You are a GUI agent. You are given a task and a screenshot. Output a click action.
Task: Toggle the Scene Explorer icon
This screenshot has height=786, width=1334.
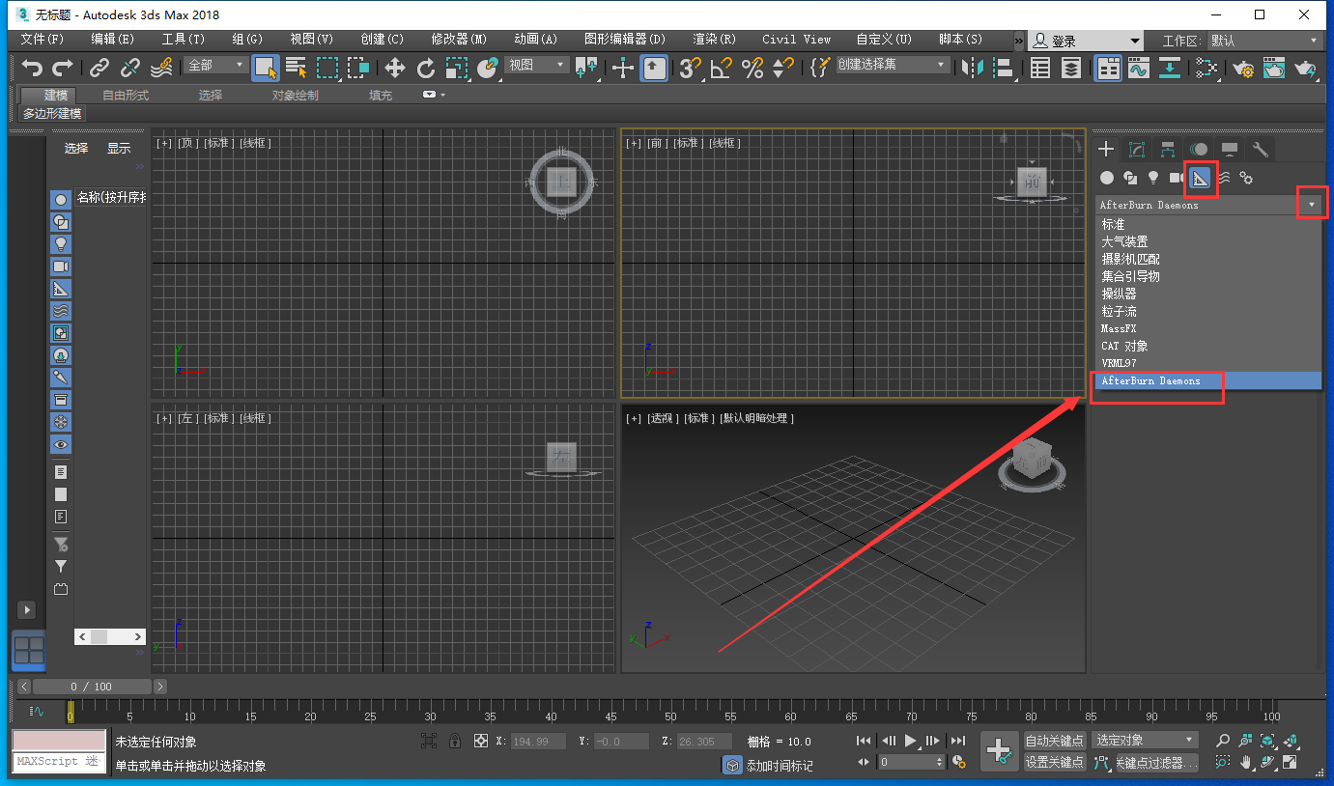(1039, 68)
